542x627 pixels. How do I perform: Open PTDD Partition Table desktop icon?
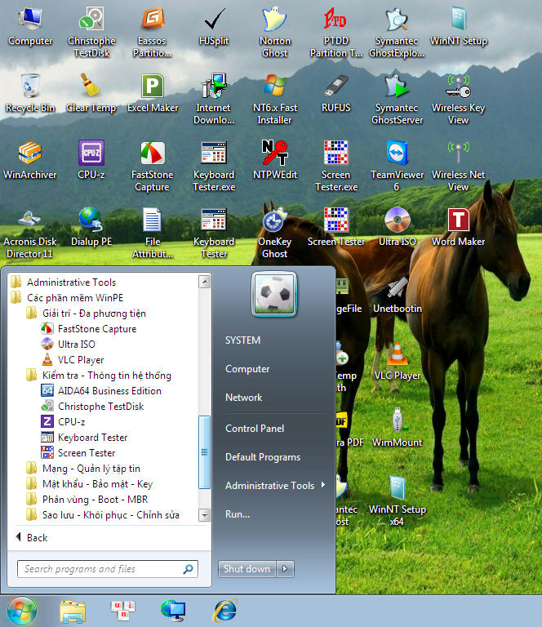[x=335, y=32]
